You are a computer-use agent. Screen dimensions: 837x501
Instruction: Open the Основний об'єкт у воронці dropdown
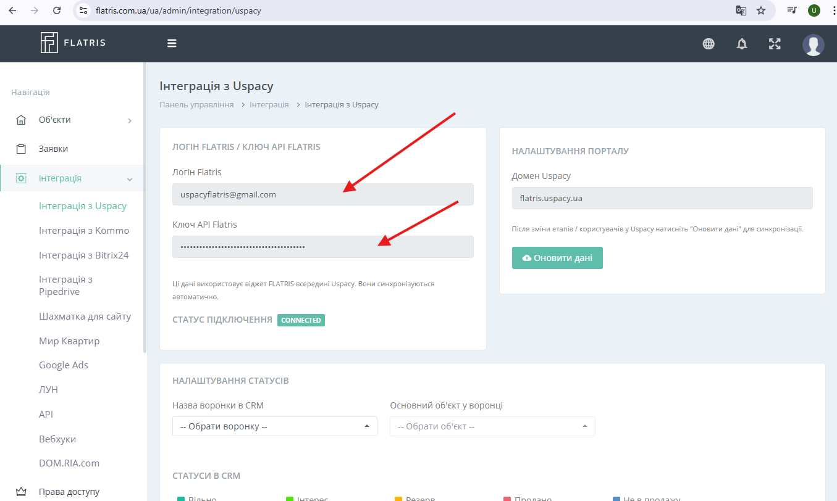tap(492, 426)
